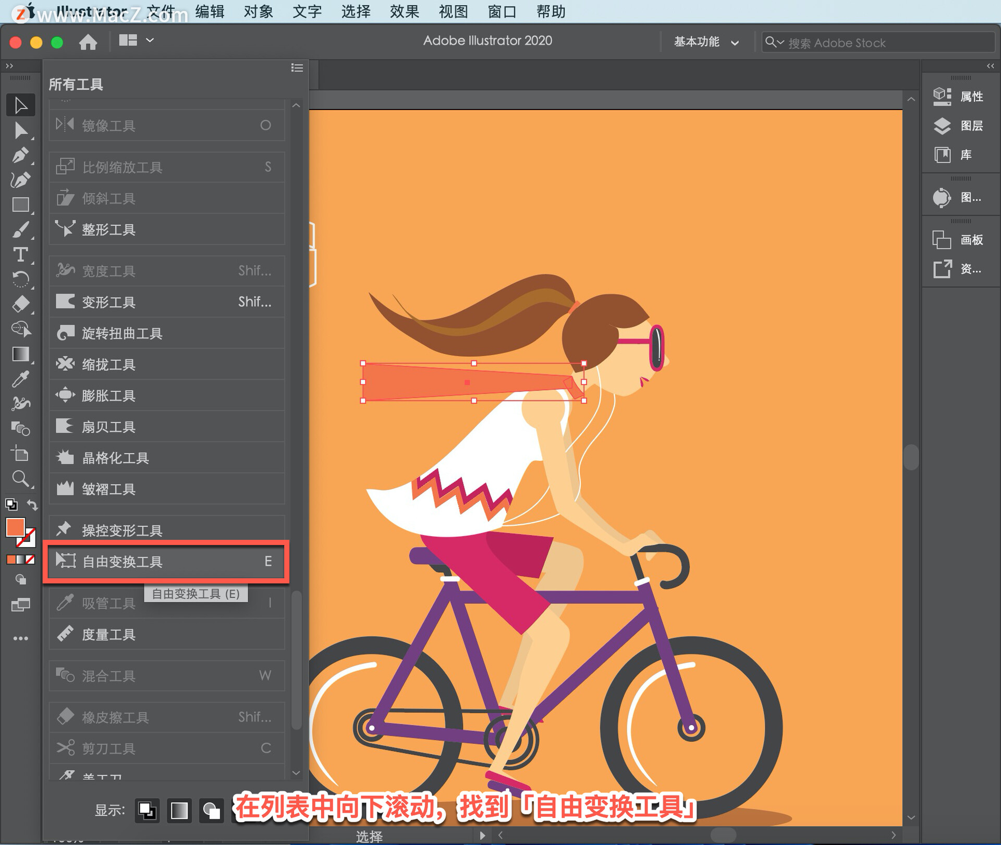1001x845 pixels.
Task: Select the Paintbrush tool
Action: tap(20, 230)
